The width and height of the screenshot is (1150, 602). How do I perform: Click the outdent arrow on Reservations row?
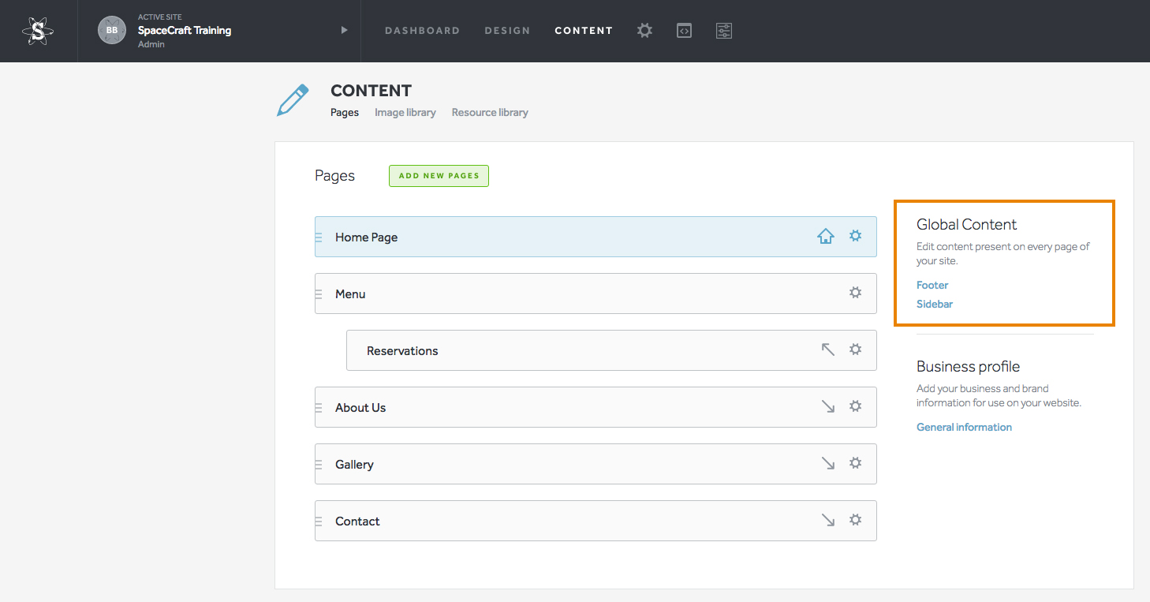pyautogui.click(x=827, y=350)
